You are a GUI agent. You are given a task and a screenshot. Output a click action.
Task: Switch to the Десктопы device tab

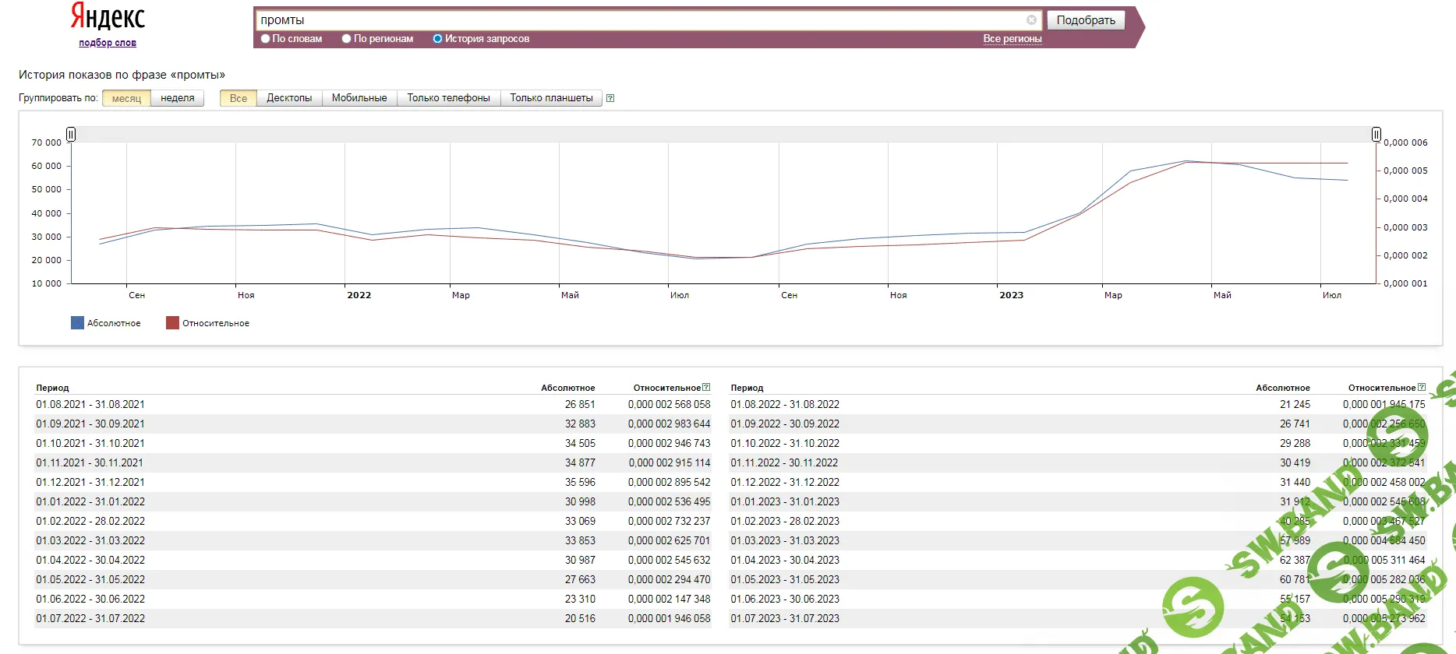coord(289,98)
